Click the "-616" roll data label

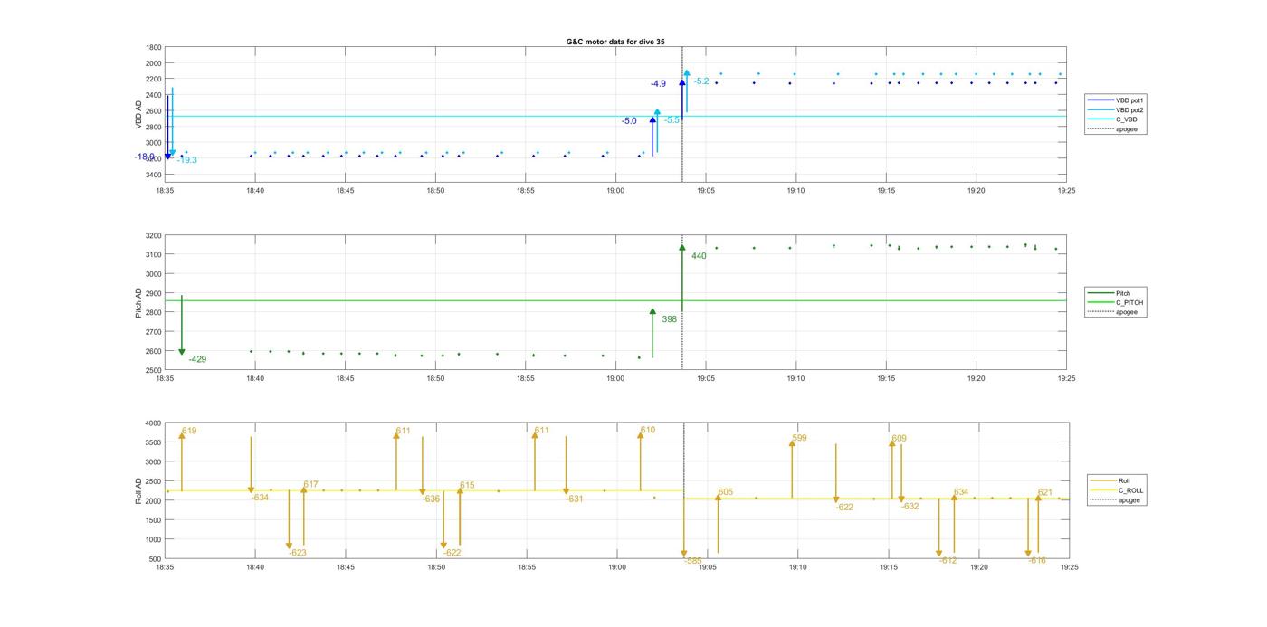click(x=1037, y=561)
